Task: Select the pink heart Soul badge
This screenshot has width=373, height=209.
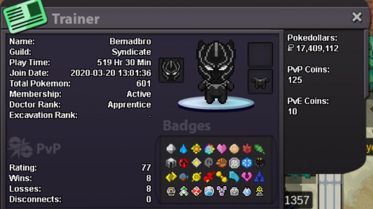Action: pyautogui.click(x=222, y=149)
